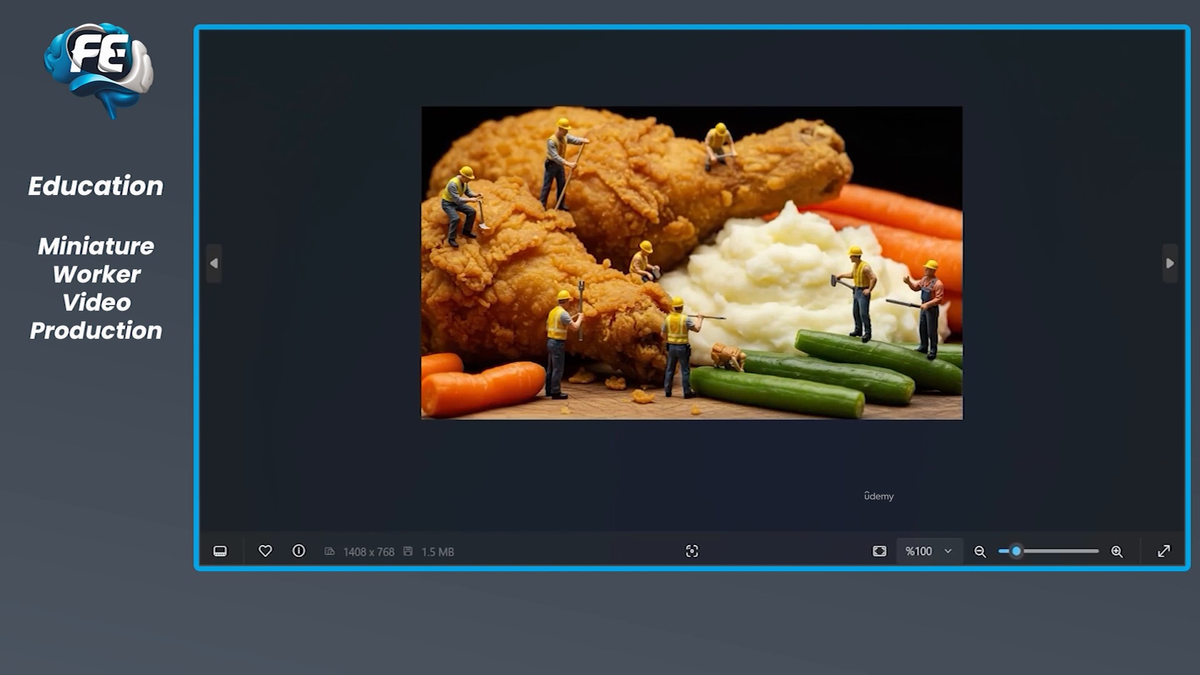Click the 1.5 MB file size label
The height and width of the screenshot is (675, 1200).
pyautogui.click(x=437, y=552)
